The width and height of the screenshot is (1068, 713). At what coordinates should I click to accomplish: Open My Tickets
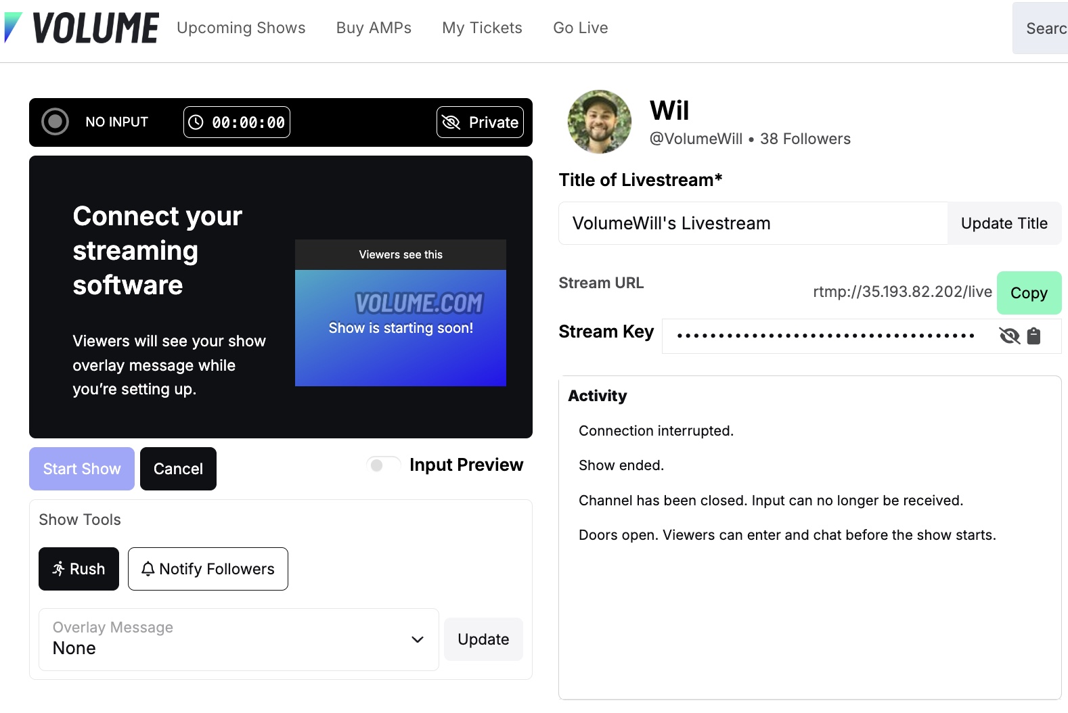point(482,28)
